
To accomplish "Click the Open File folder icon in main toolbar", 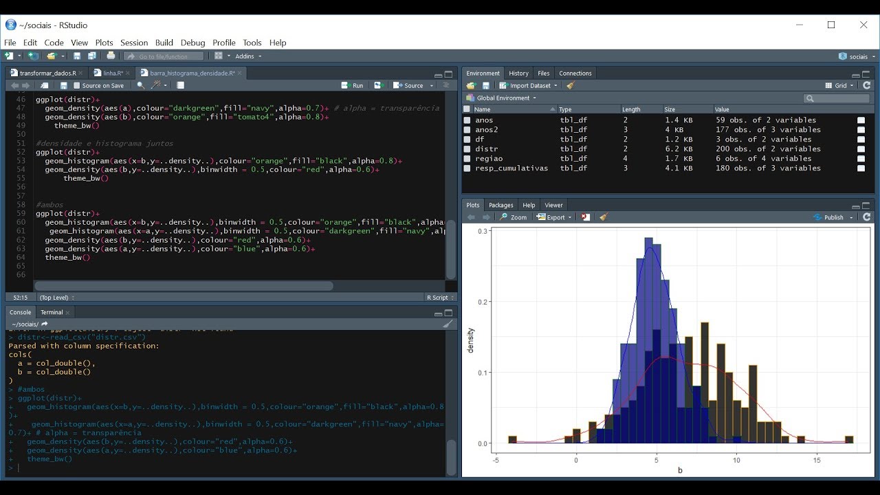I will click(51, 56).
